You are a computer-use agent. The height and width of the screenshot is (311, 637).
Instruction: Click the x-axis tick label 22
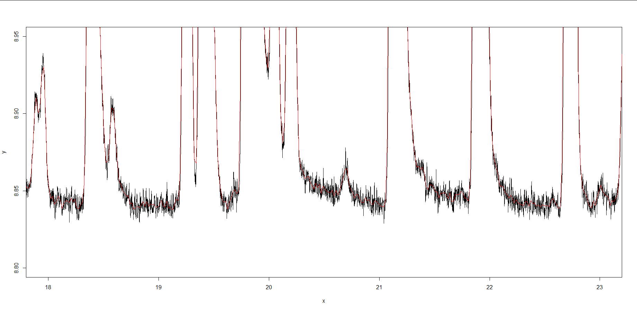coord(490,287)
